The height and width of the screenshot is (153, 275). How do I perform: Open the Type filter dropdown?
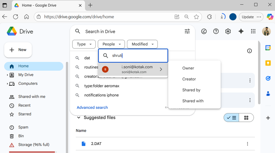[x=84, y=44]
